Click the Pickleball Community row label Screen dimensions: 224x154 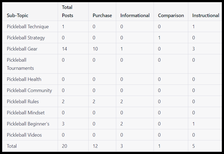pos(29,90)
